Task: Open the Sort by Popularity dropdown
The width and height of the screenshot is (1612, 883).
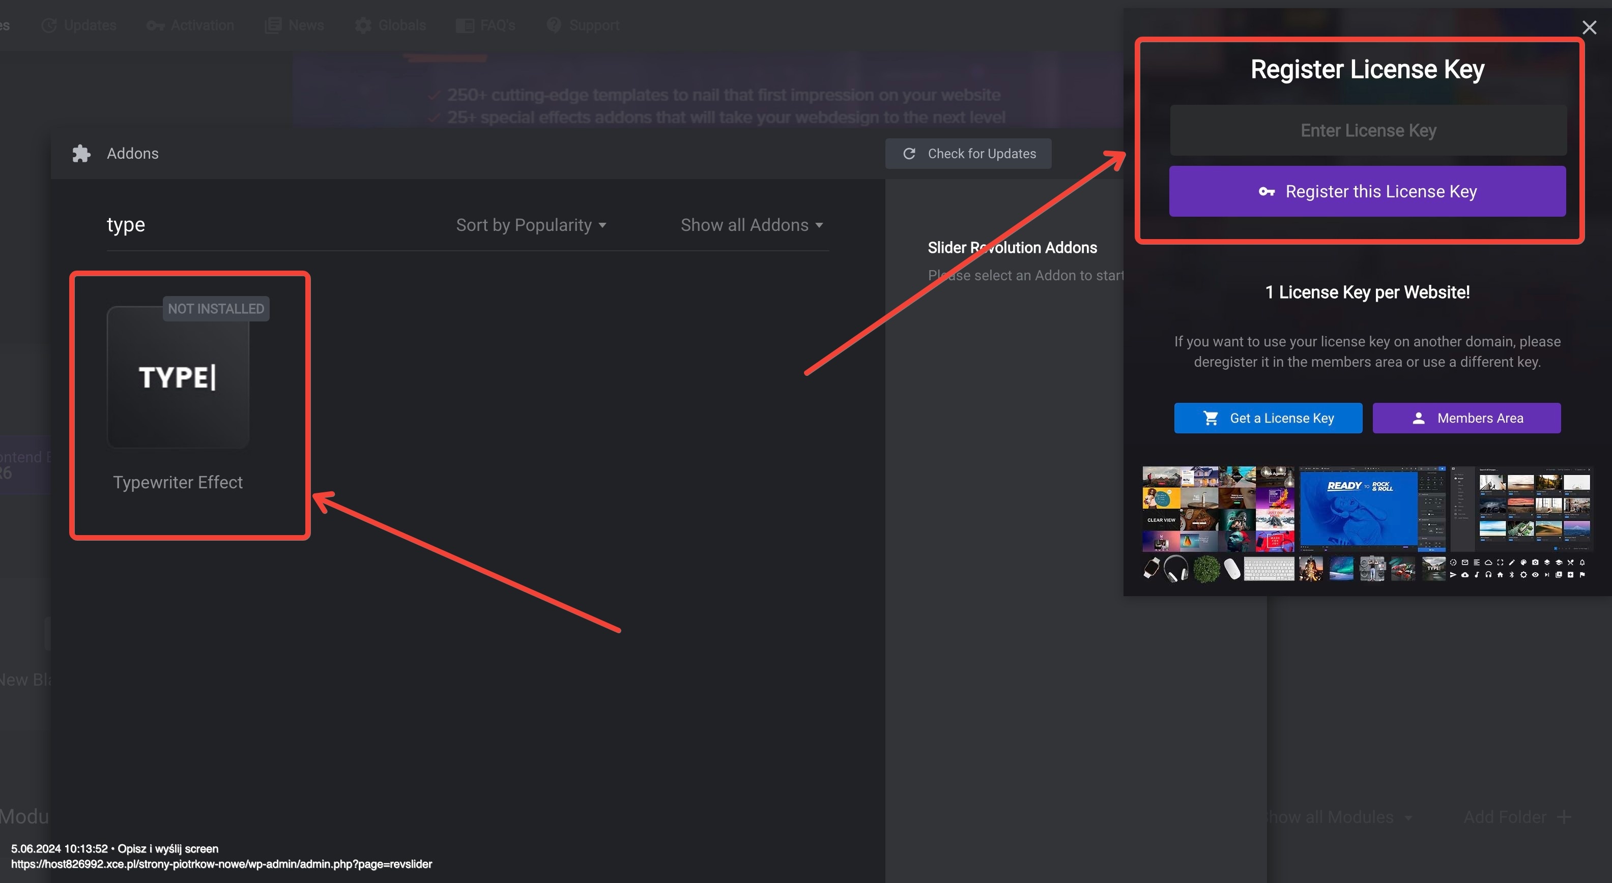Action: tap(531, 225)
